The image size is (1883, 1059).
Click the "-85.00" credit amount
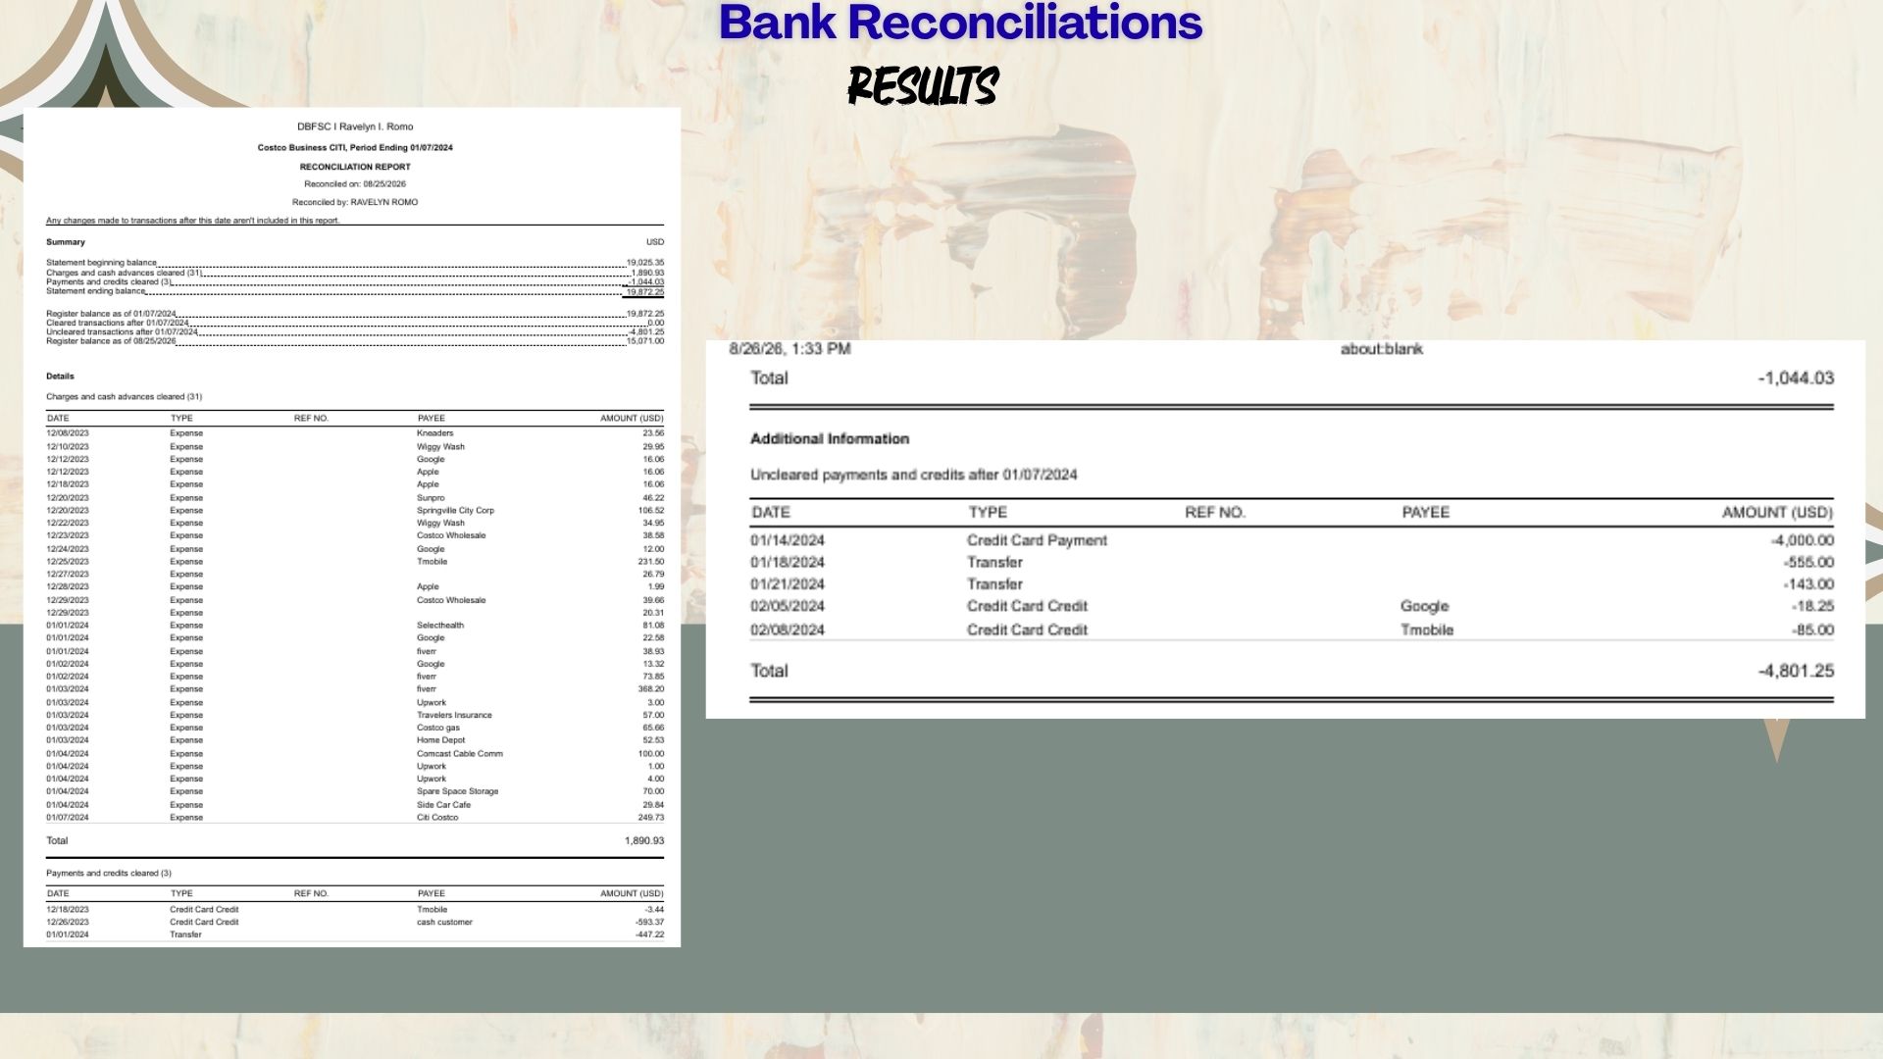coord(1812,630)
